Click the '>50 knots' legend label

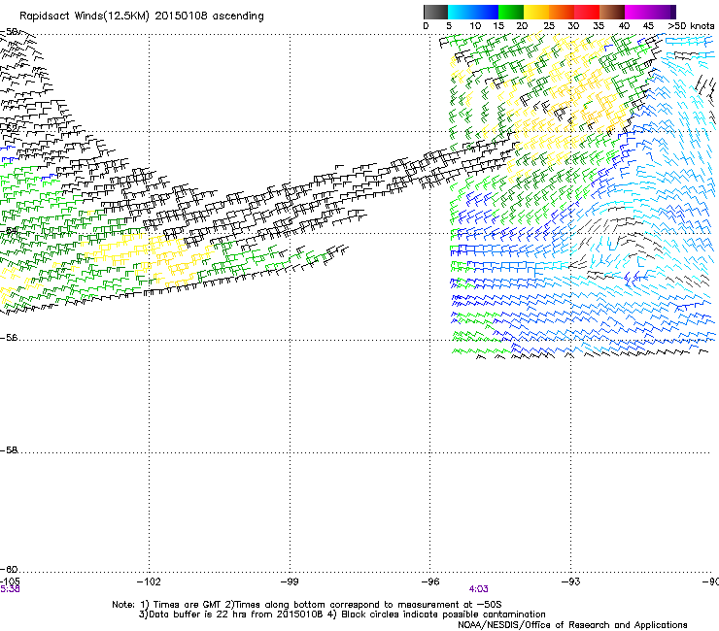point(691,25)
